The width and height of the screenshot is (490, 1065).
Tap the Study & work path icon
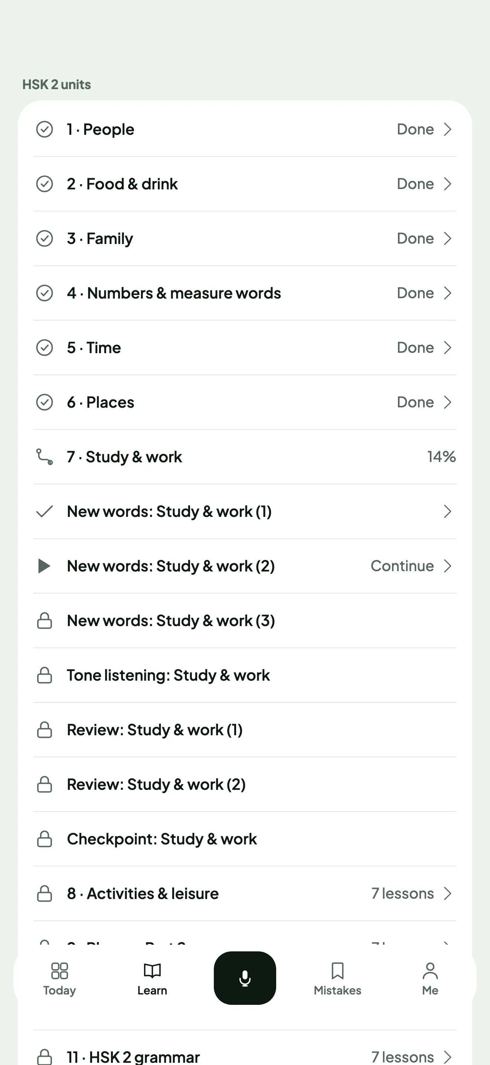pos(45,457)
